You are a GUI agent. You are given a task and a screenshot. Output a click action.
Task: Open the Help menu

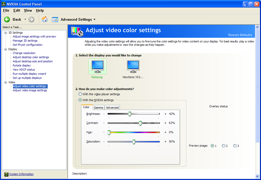pos(40,10)
